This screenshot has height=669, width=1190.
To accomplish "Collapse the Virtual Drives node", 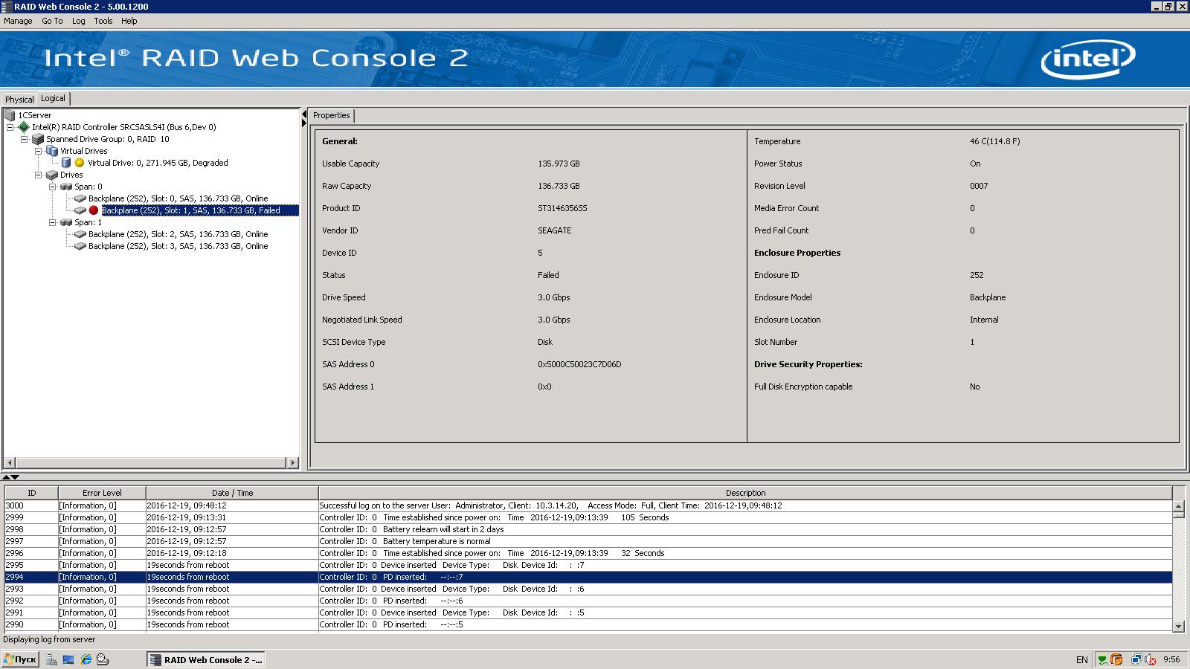I will tap(39, 151).
